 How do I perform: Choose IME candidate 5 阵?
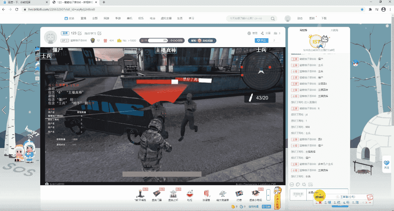[x=355, y=202]
